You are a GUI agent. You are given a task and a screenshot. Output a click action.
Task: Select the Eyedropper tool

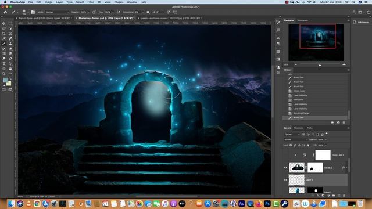[x=4, y=38]
